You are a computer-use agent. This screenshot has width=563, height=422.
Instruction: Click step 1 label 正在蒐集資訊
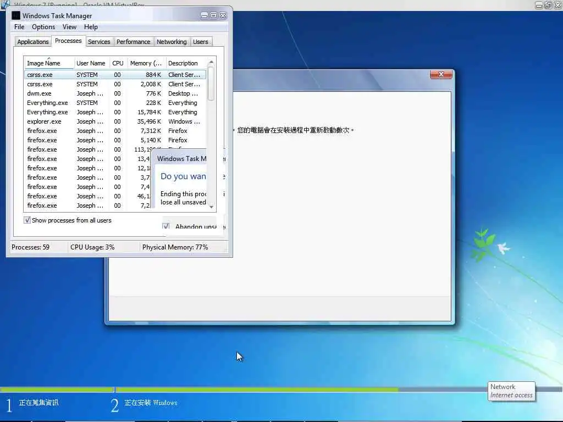pos(39,403)
